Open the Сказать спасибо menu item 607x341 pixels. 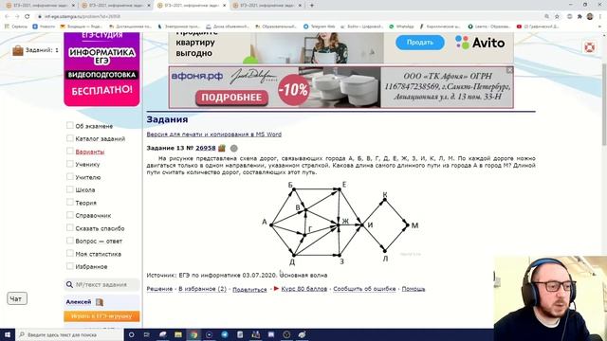100,228
